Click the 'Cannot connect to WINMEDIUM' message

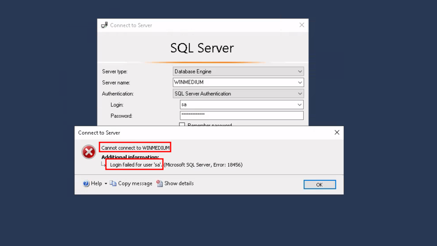(x=135, y=148)
